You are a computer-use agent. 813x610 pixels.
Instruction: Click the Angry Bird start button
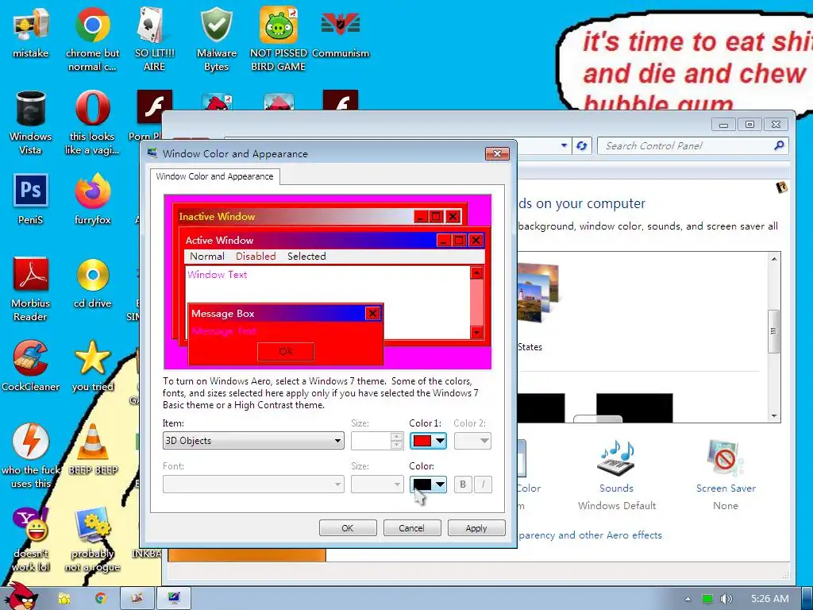coord(20,596)
